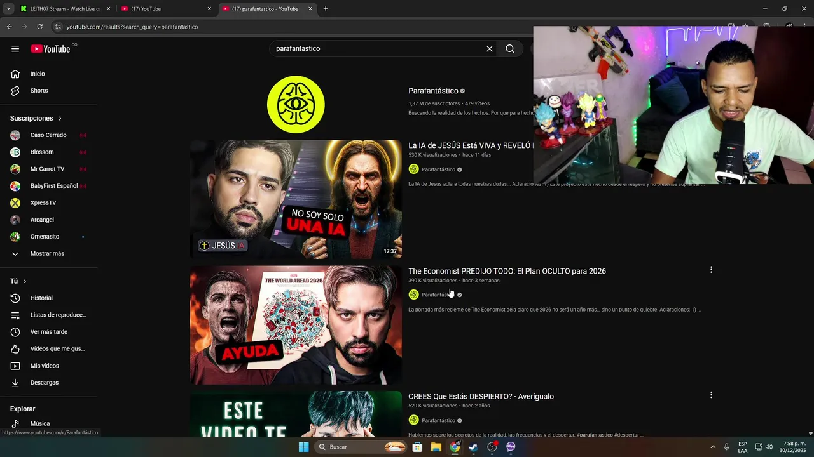Screen dimensions: 814x457
Task: Open File Explorer from the taskbar
Action: (x=436, y=447)
